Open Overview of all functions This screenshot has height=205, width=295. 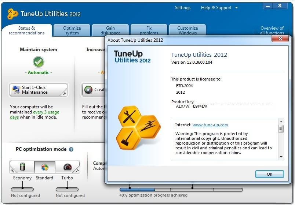pos(272,30)
